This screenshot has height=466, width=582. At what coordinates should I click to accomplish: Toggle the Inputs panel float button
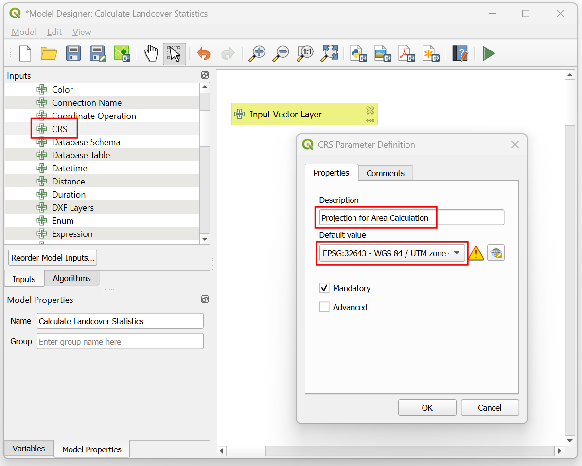(205, 75)
